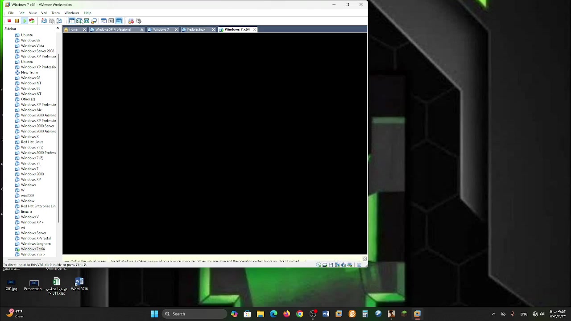
Task: Select Windows 2000 Profess in sidebar
Action: [x=38, y=152]
